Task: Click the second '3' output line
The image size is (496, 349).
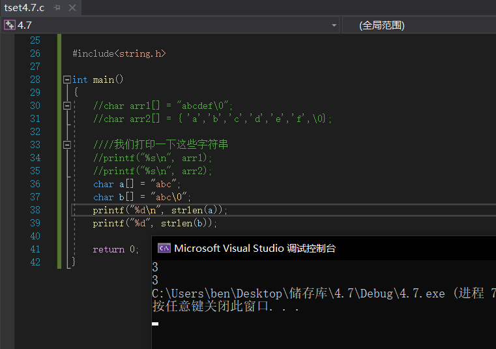Action: coord(155,280)
